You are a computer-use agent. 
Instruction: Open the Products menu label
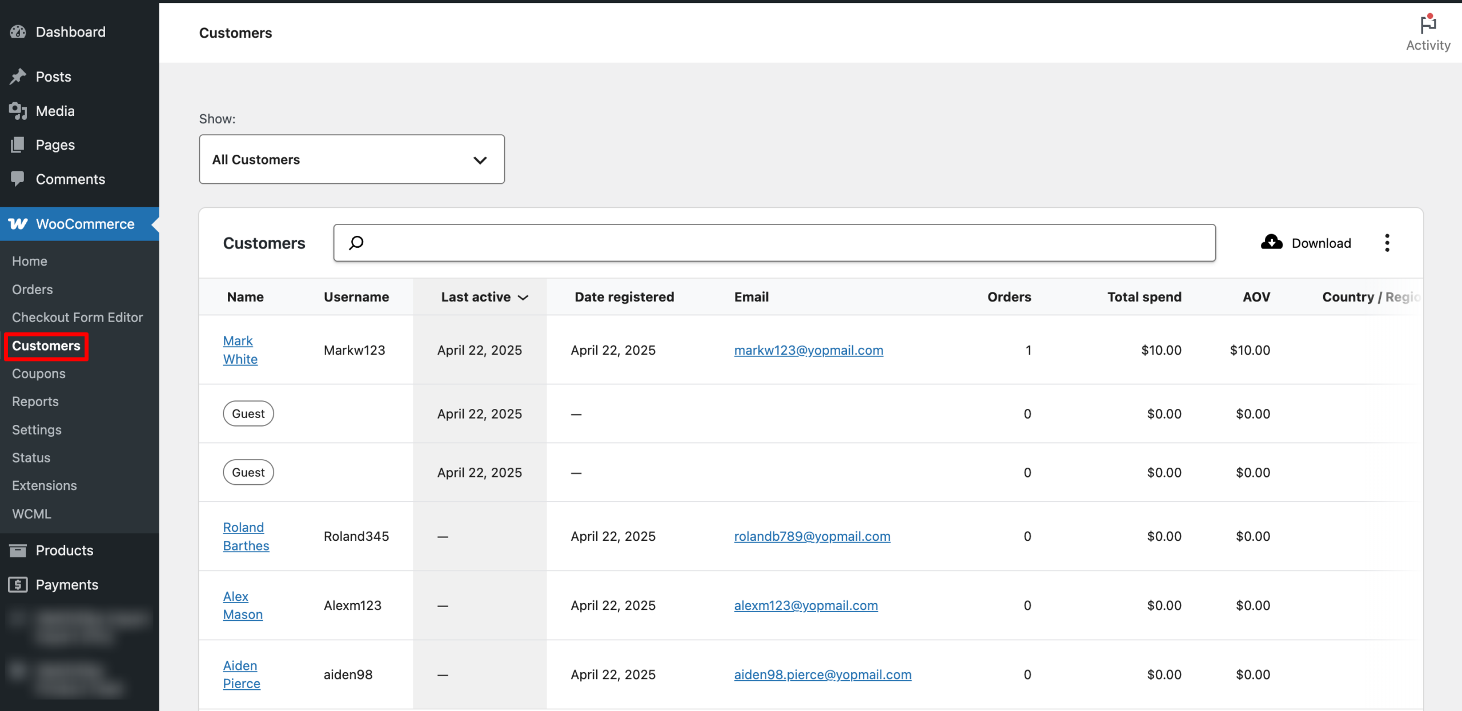pyautogui.click(x=65, y=551)
